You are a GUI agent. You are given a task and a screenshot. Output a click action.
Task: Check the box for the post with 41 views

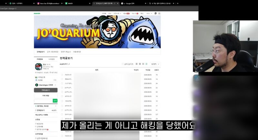[x=62, y=110]
